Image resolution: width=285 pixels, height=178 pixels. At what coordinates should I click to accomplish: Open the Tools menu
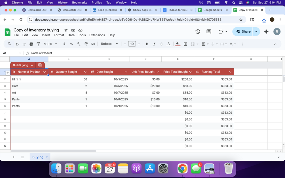tap(82, 35)
